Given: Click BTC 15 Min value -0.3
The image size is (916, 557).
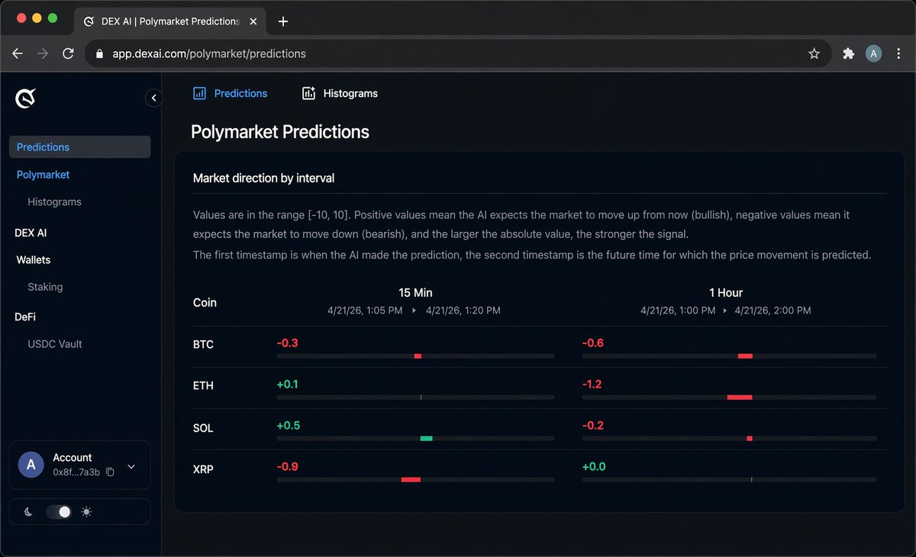Looking at the screenshot, I should [288, 343].
